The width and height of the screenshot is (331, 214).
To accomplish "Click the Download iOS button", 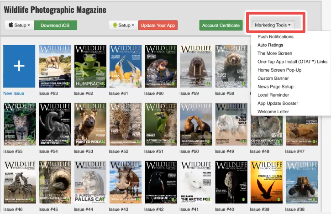I will [56, 25].
